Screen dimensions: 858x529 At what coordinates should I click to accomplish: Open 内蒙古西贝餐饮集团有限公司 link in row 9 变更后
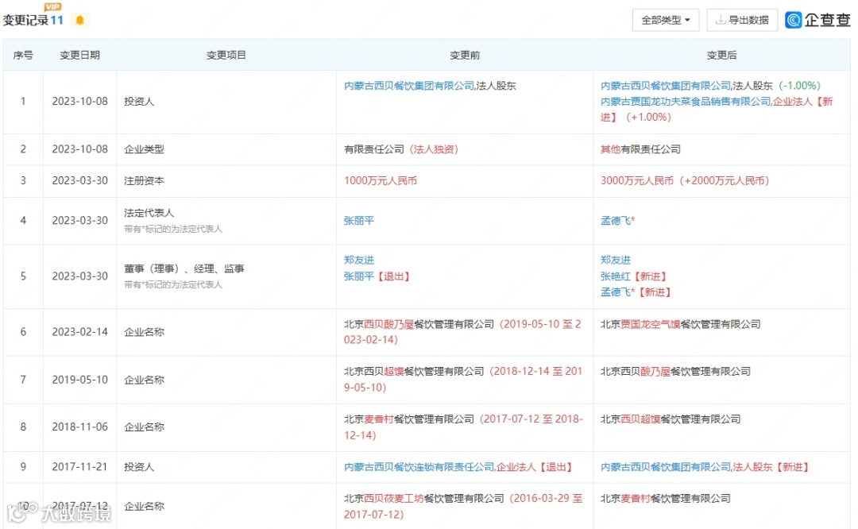coord(666,467)
